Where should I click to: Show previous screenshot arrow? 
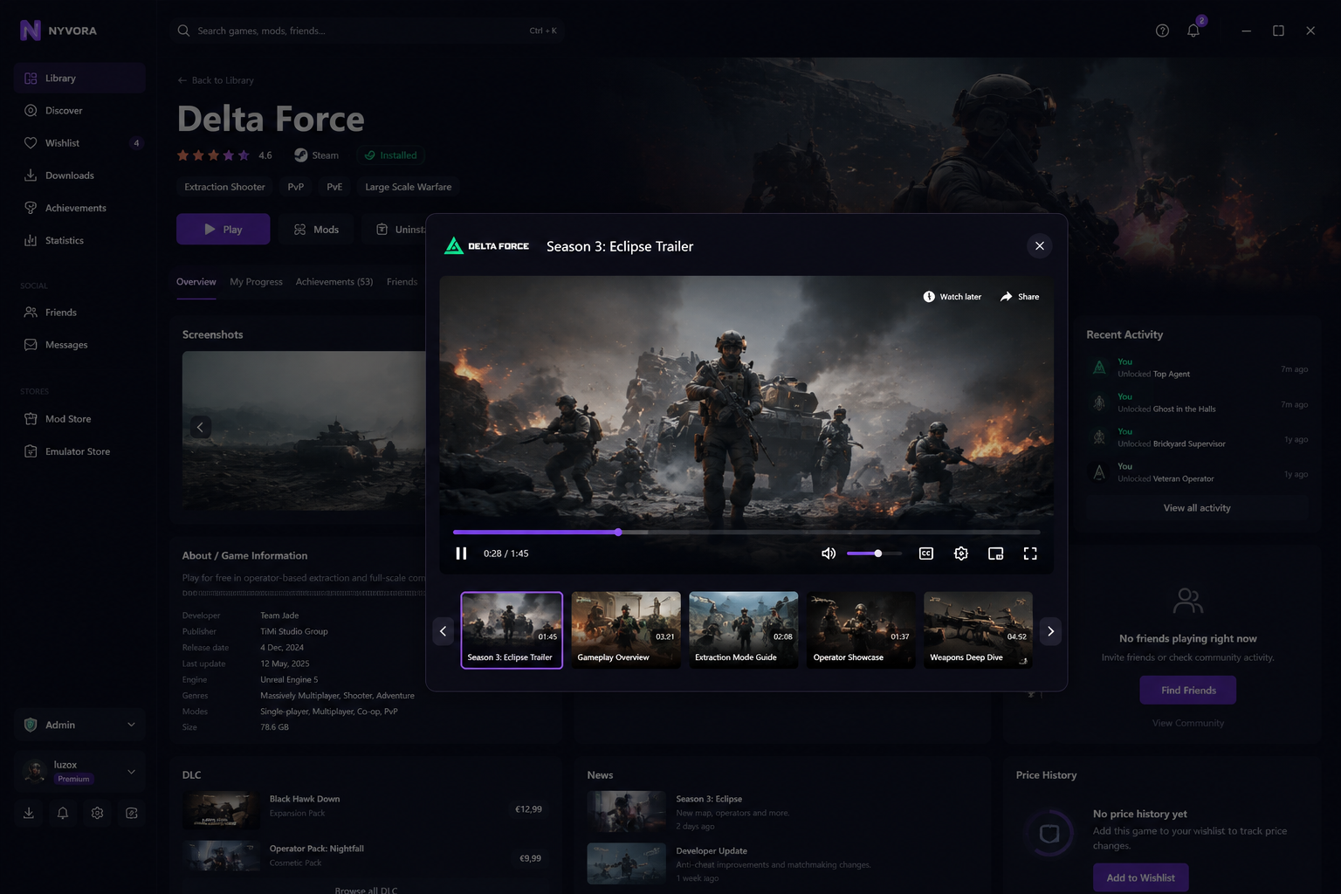point(200,427)
